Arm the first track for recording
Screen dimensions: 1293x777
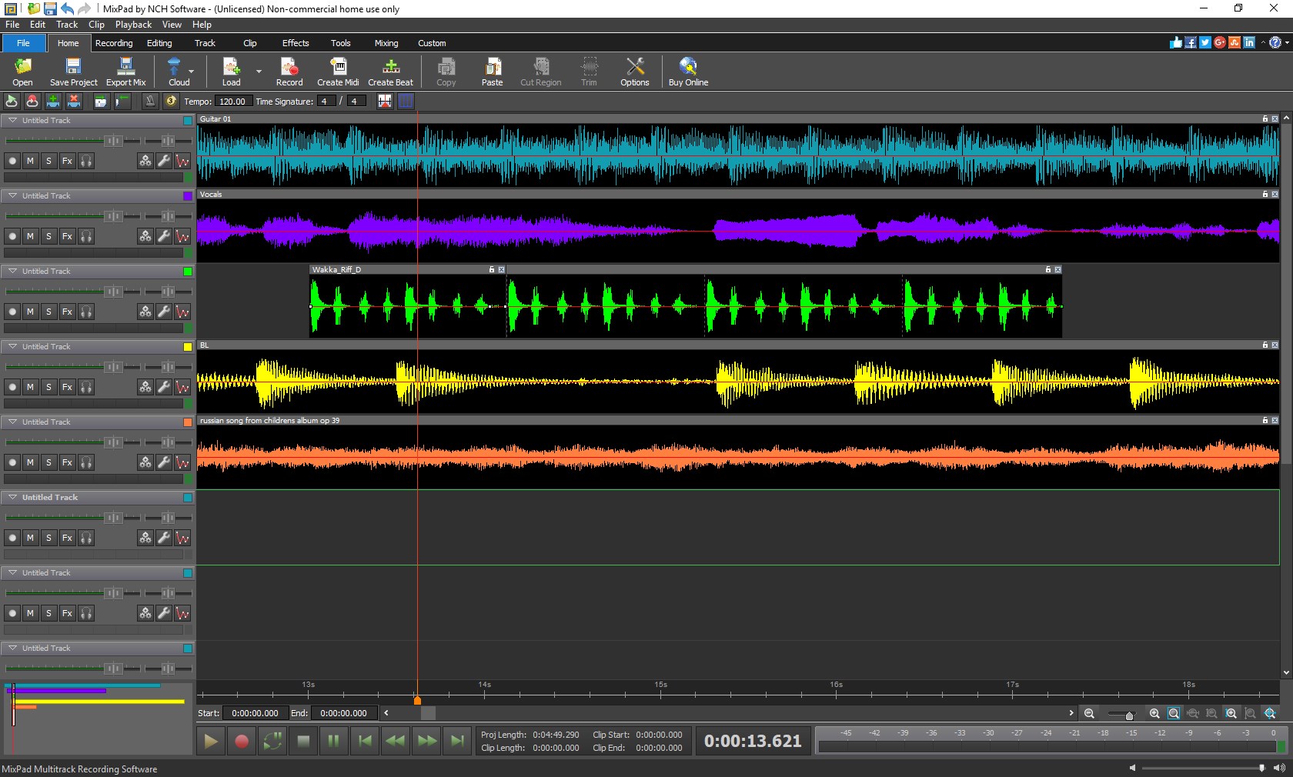(x=12, y=162)
